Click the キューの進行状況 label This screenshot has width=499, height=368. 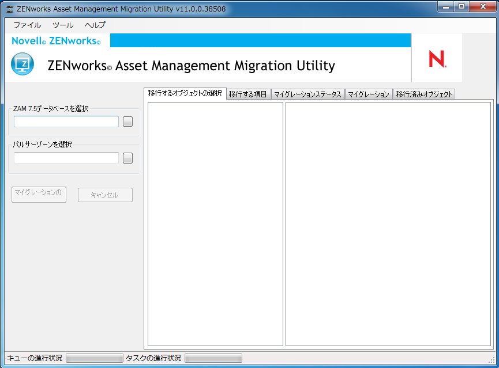pos(35,358)
